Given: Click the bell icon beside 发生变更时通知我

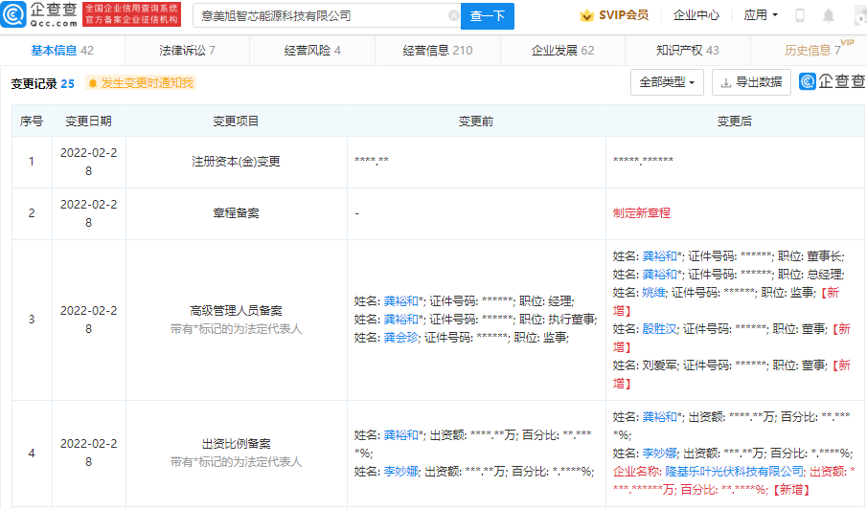Looking at the screenshot, I should point(93,83).
